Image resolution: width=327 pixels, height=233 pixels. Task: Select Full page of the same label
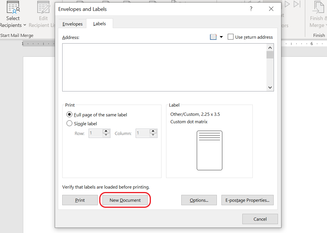(x=69, y=115)
